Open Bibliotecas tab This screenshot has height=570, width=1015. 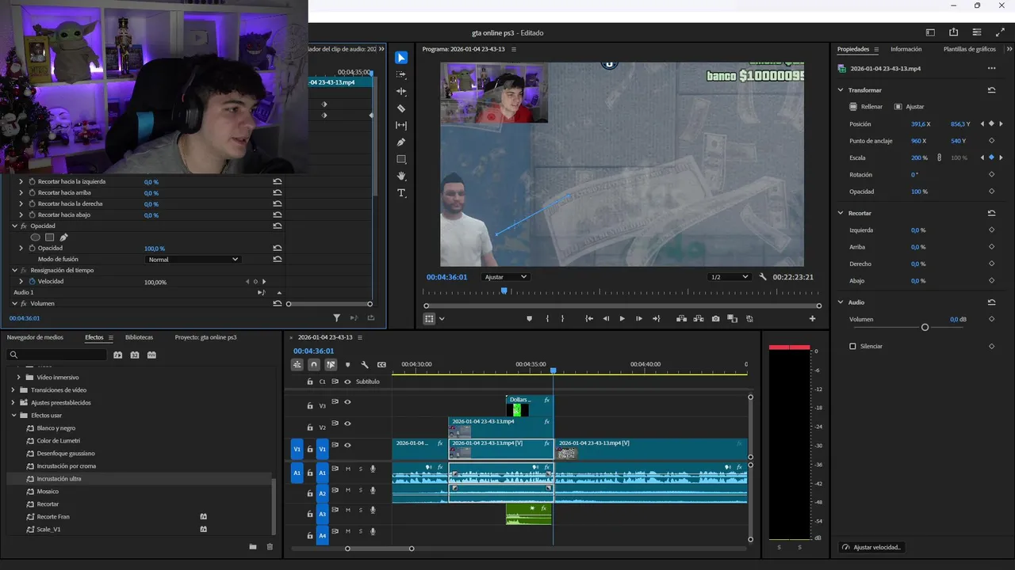(139, 337)
